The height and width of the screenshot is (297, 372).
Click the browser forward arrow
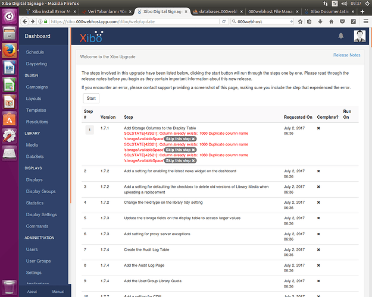[33, 21]
